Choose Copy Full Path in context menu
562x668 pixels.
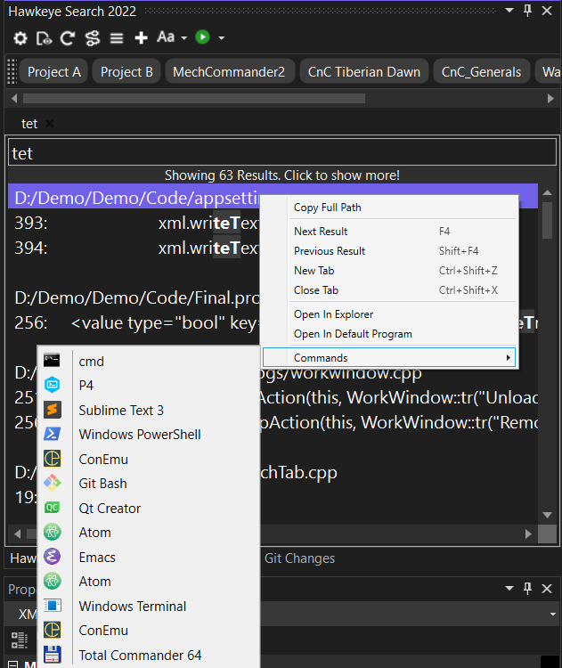tap(389, 208)
